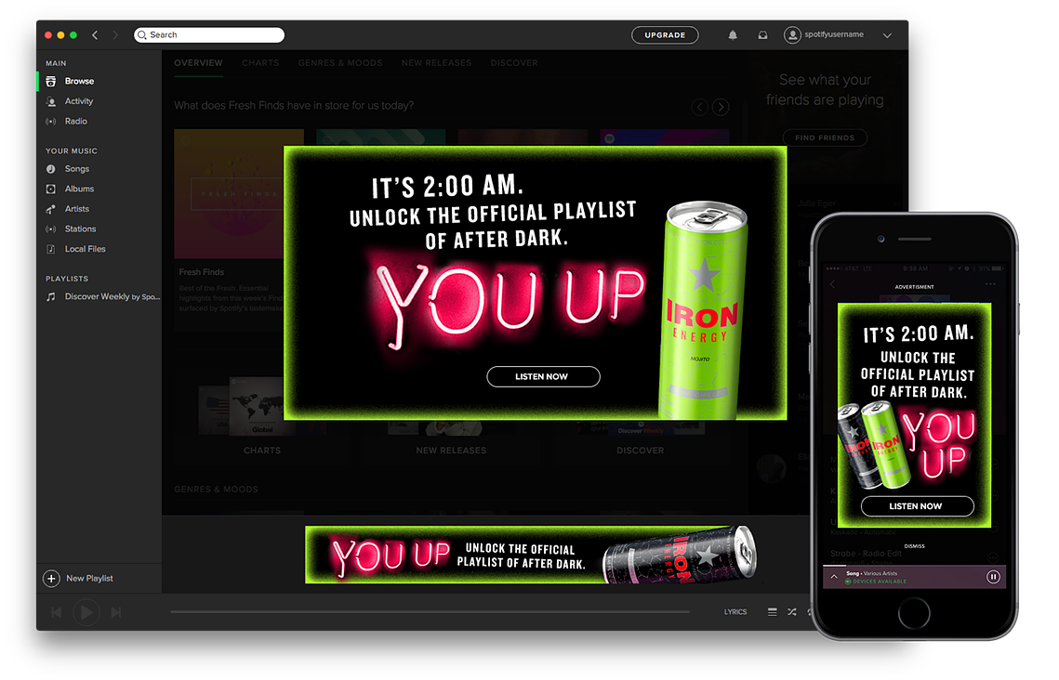Click the user avatar icon
1059x680 pixels.
792,35
